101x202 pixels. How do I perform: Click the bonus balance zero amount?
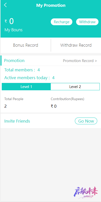tap(11, 21)
